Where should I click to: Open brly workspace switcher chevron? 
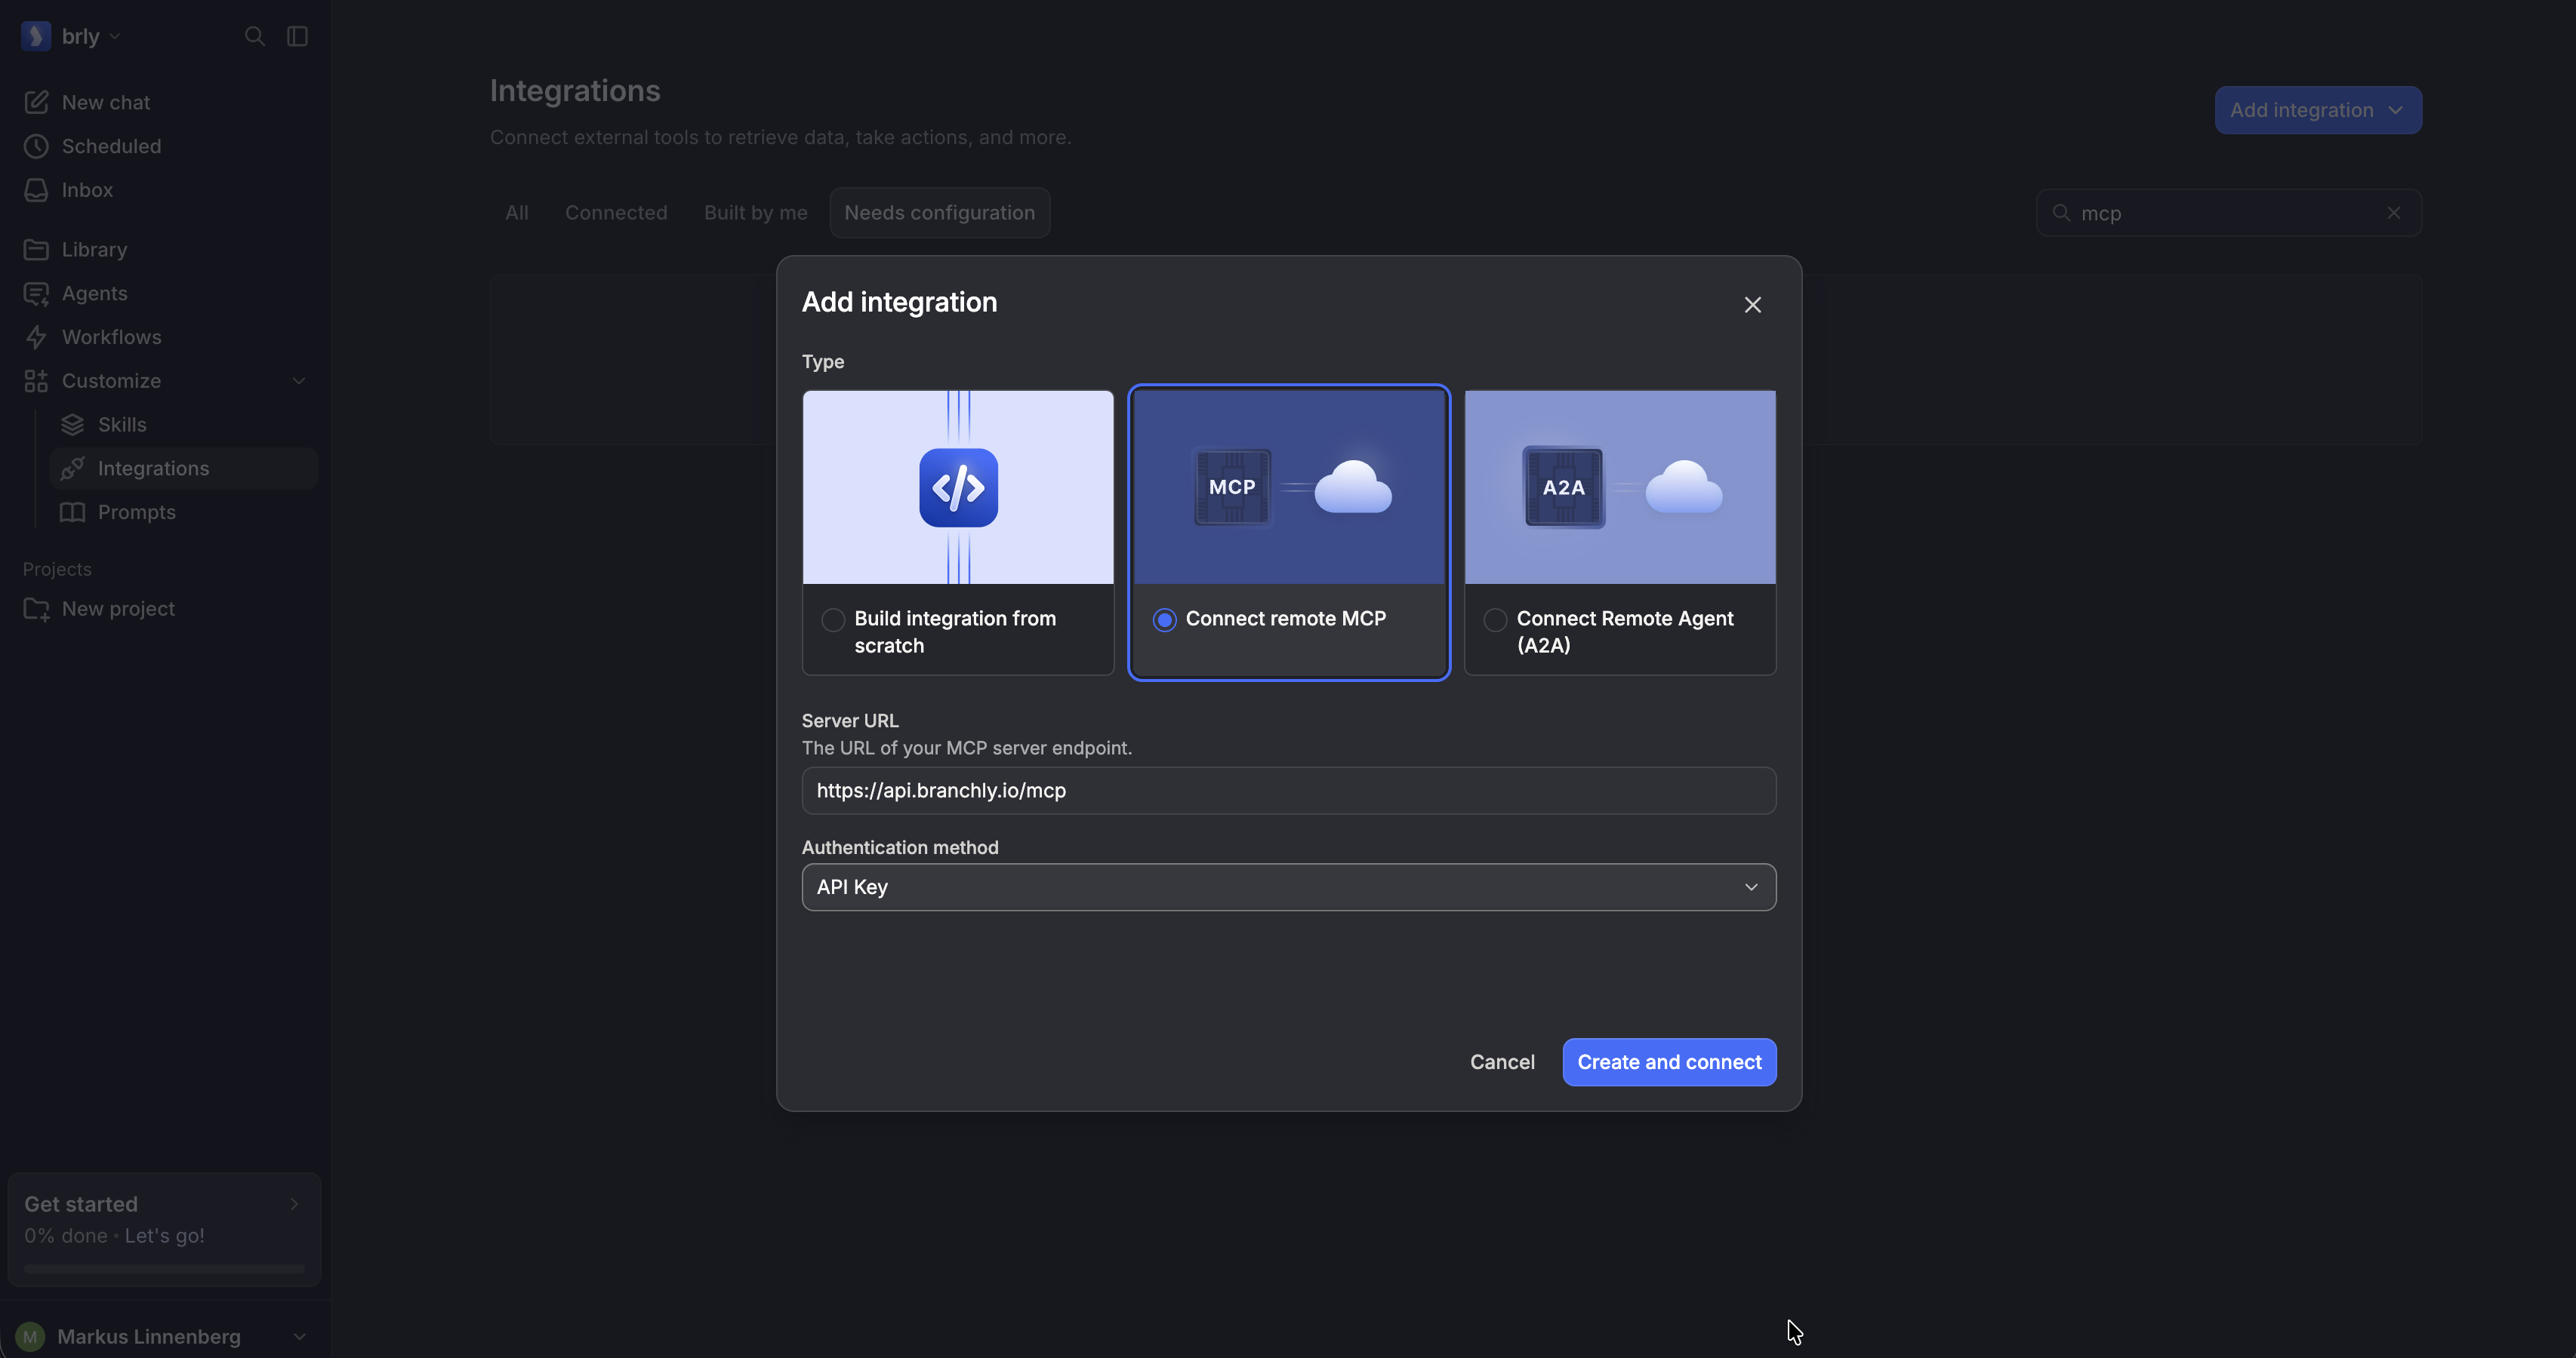click(x=115, y=37)
